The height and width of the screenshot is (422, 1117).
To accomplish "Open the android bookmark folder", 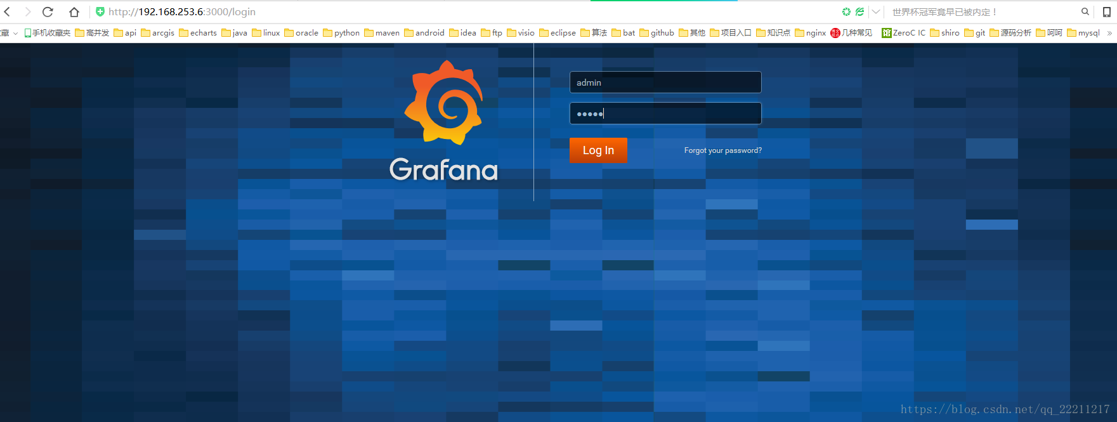I will [x=424, y=33].
